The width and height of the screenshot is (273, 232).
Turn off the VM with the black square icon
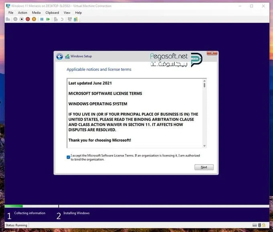22,19
